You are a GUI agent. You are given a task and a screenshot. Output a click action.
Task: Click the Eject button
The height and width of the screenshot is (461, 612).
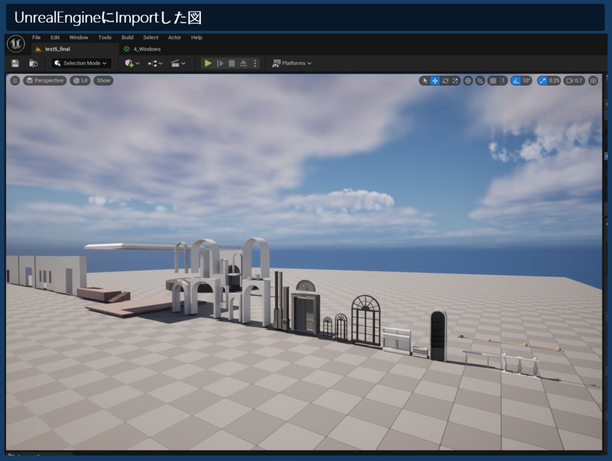pos(243,63)
